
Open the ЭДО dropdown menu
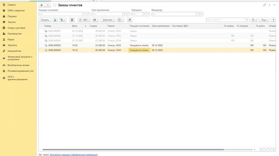84,20
